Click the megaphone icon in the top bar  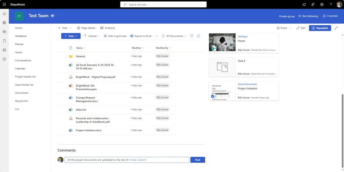(304, 4)
